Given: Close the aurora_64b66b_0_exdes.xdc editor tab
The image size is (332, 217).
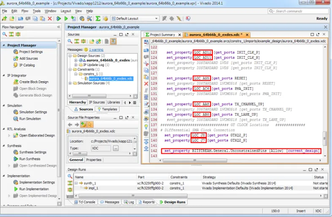Looking at the screenshot, I should pyautogui.click(x=247, y=35).
